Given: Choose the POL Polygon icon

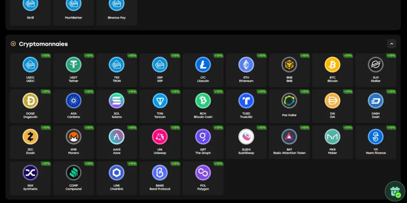Looking at the screenshot, I should point(203,173).
